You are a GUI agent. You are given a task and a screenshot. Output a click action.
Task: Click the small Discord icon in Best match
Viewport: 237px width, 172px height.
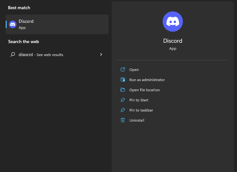click(x=13, y=24)
